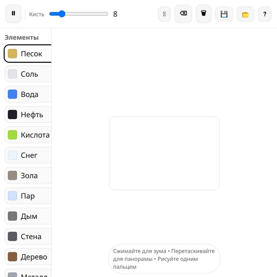Select the Зола element
Viewport: 277px width, 277px height.
click(28, 175)
